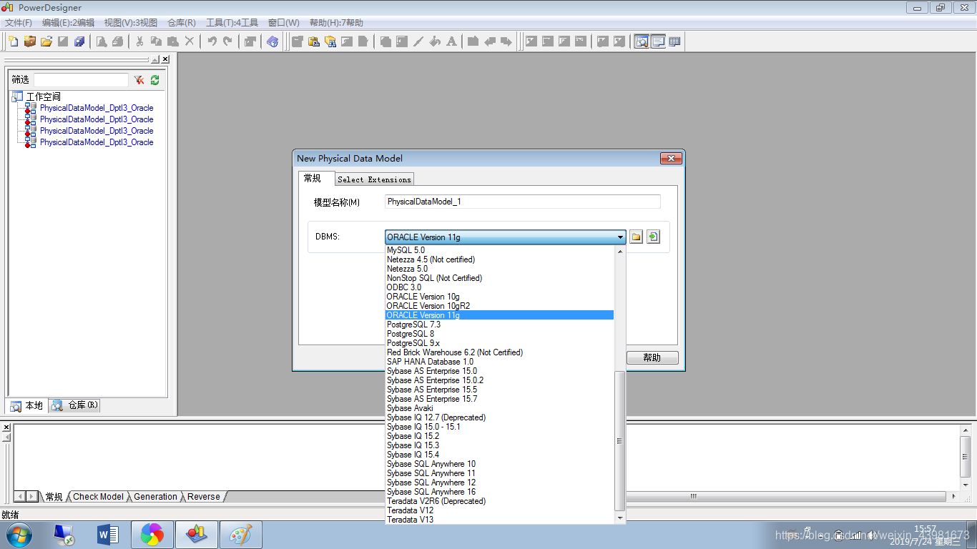Open the 仓库(R) menu

182,23
